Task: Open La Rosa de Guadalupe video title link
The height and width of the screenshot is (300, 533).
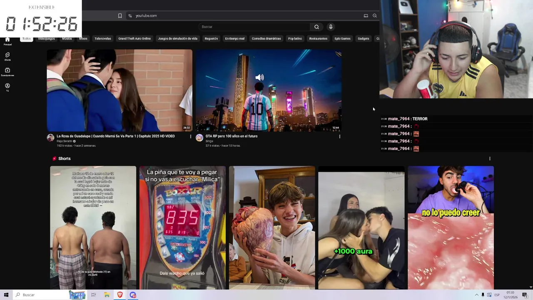Action: [x=116, y=136]
